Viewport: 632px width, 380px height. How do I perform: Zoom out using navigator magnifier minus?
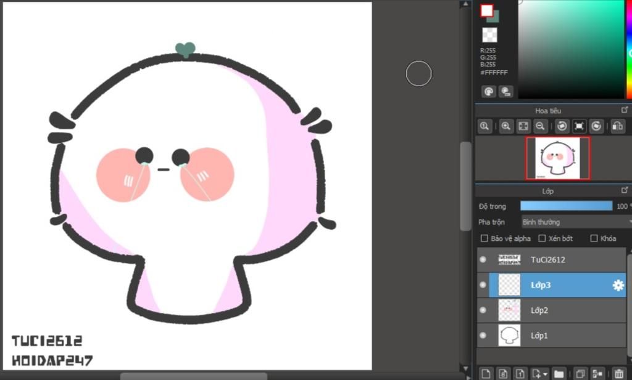tap(541, 126)
